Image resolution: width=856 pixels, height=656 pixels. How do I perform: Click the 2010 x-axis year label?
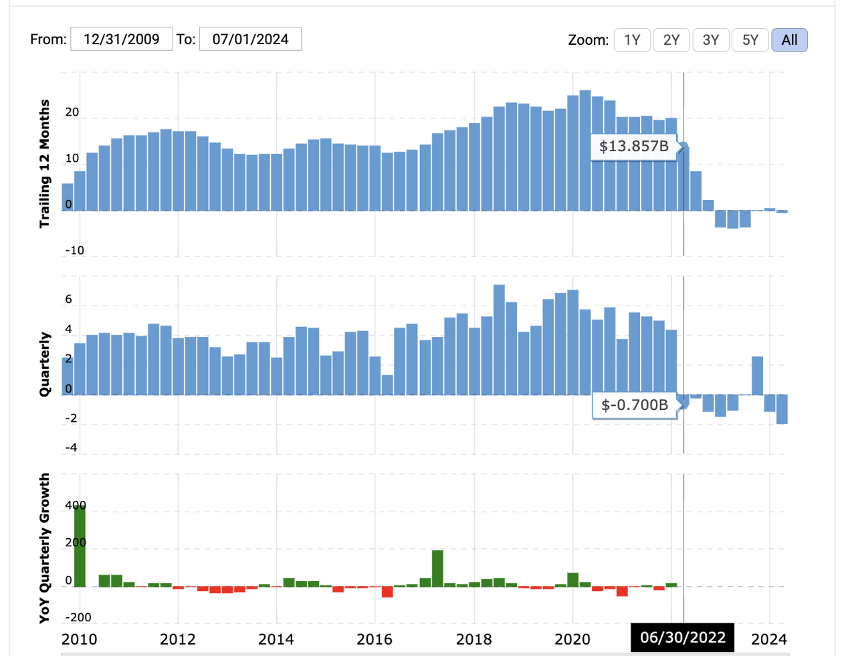pos(79,639)
